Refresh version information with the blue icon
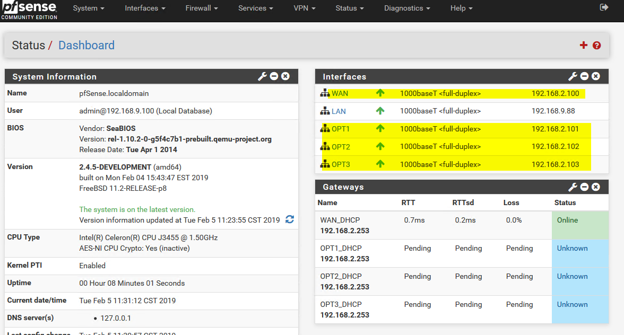 coord(290,219)
